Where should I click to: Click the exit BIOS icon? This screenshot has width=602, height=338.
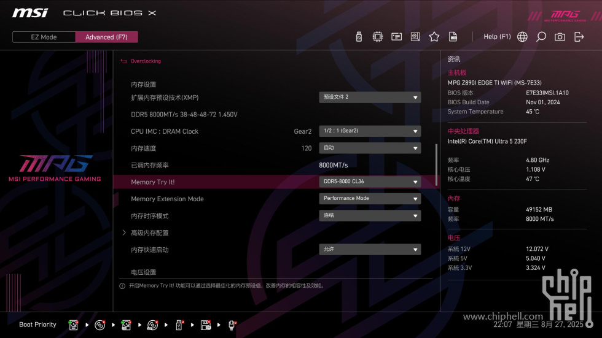click(579, 37)
